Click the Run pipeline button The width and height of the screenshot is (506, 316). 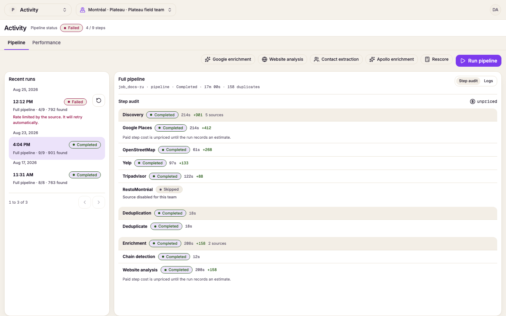coord(479,61)
